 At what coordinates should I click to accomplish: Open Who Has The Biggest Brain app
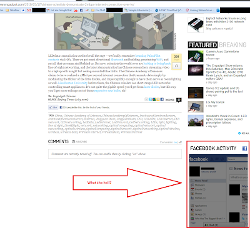(208, 219)
